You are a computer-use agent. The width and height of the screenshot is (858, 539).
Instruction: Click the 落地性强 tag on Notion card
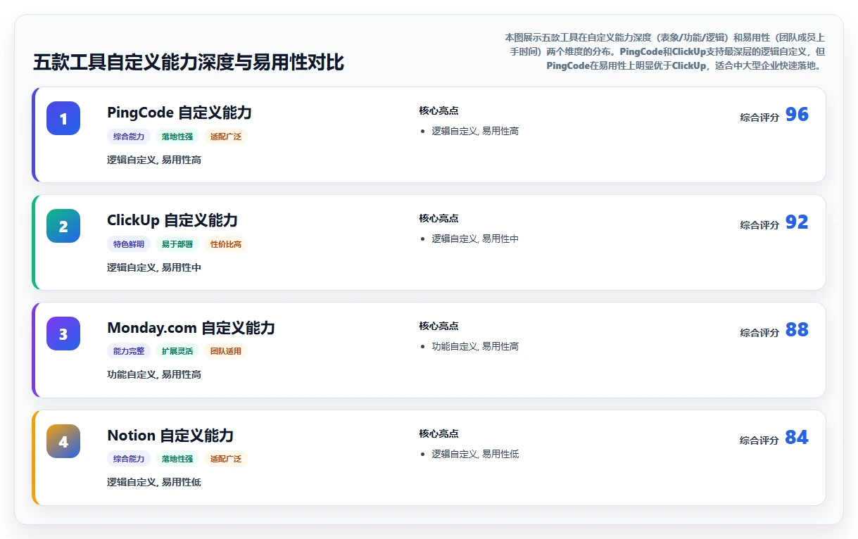(x=177, y=459)
